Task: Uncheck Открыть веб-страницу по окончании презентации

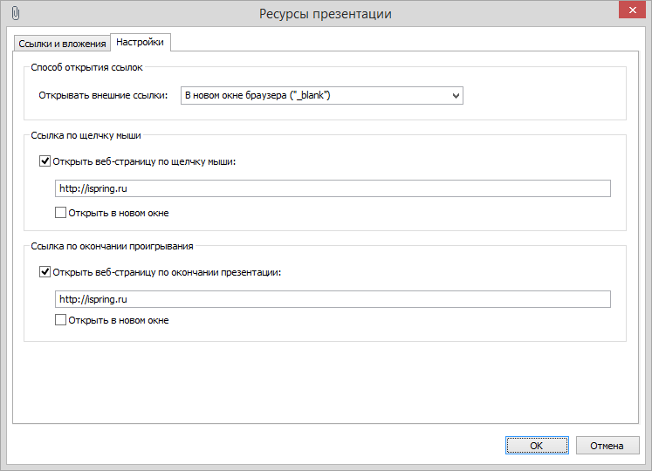Action: [x=45, y=272]
